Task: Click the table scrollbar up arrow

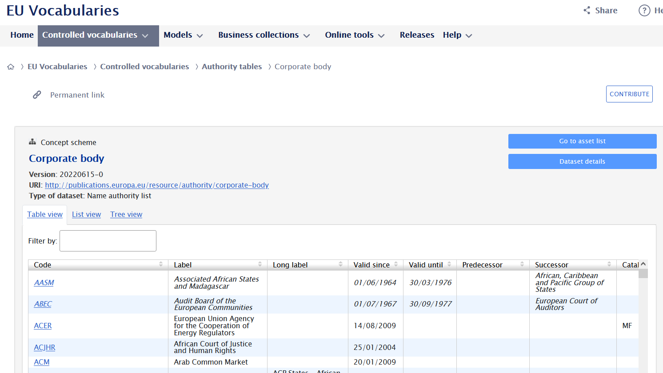Action: click(643, 264)
